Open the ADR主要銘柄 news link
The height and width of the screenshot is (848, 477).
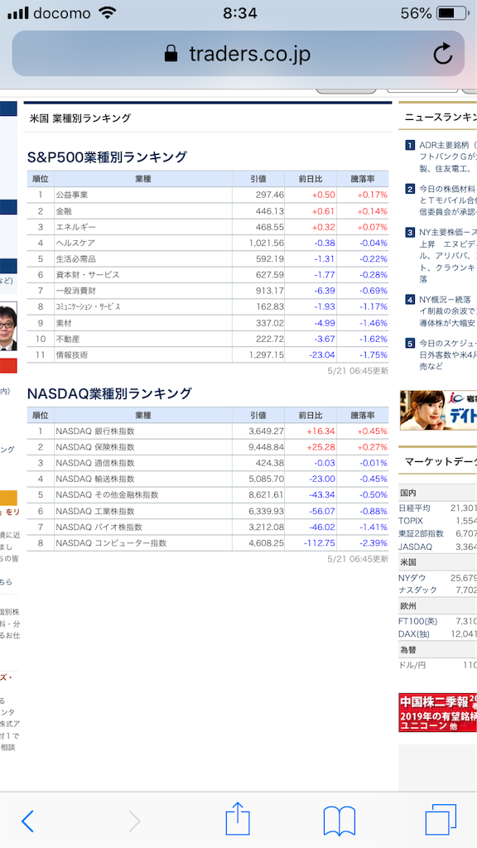448,157
